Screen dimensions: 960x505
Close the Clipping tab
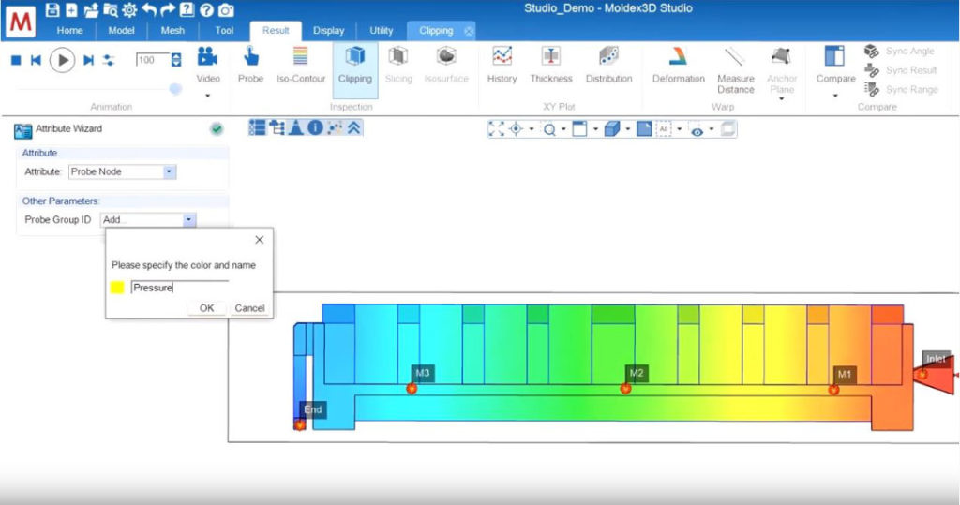(x=469, y=31)
